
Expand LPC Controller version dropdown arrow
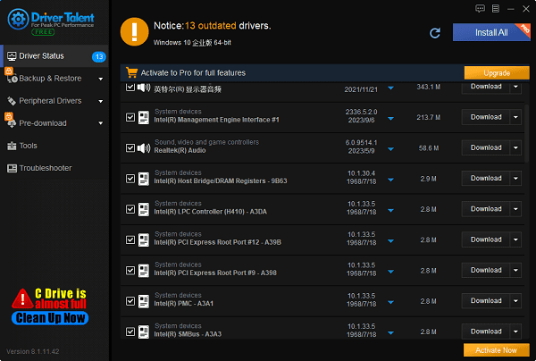[390, 210]
